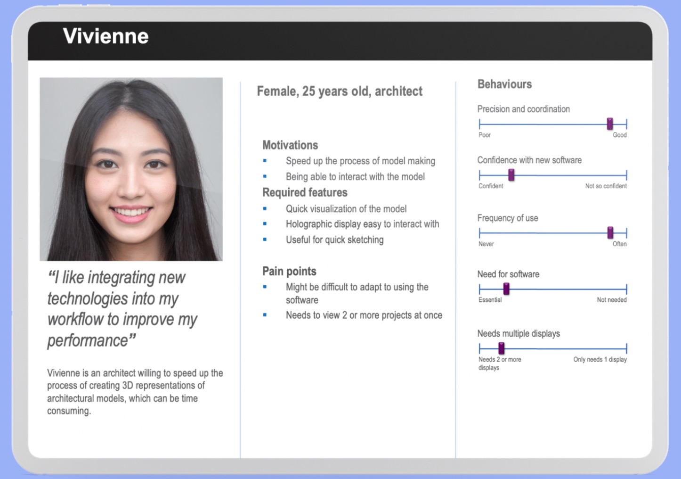Click 'Quick visualization of the model'

(x=346, y=208)
